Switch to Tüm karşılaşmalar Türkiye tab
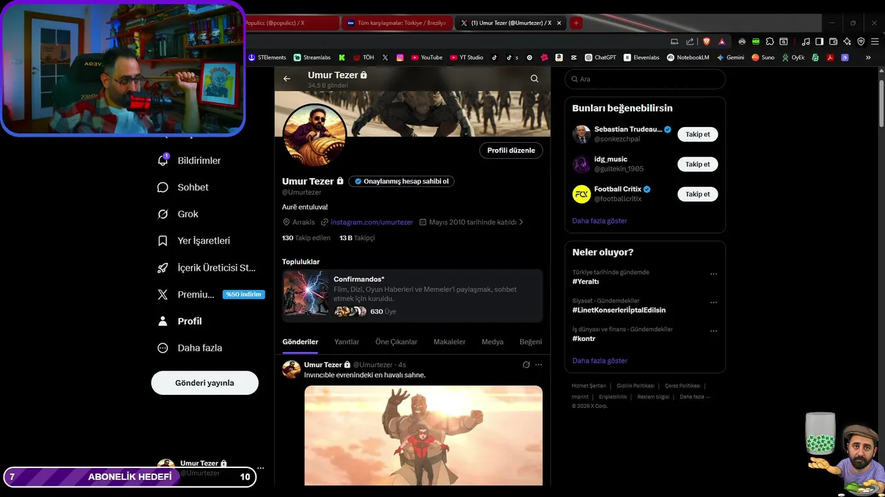This screenshot has width=885, height=497. tap(397, 23)
